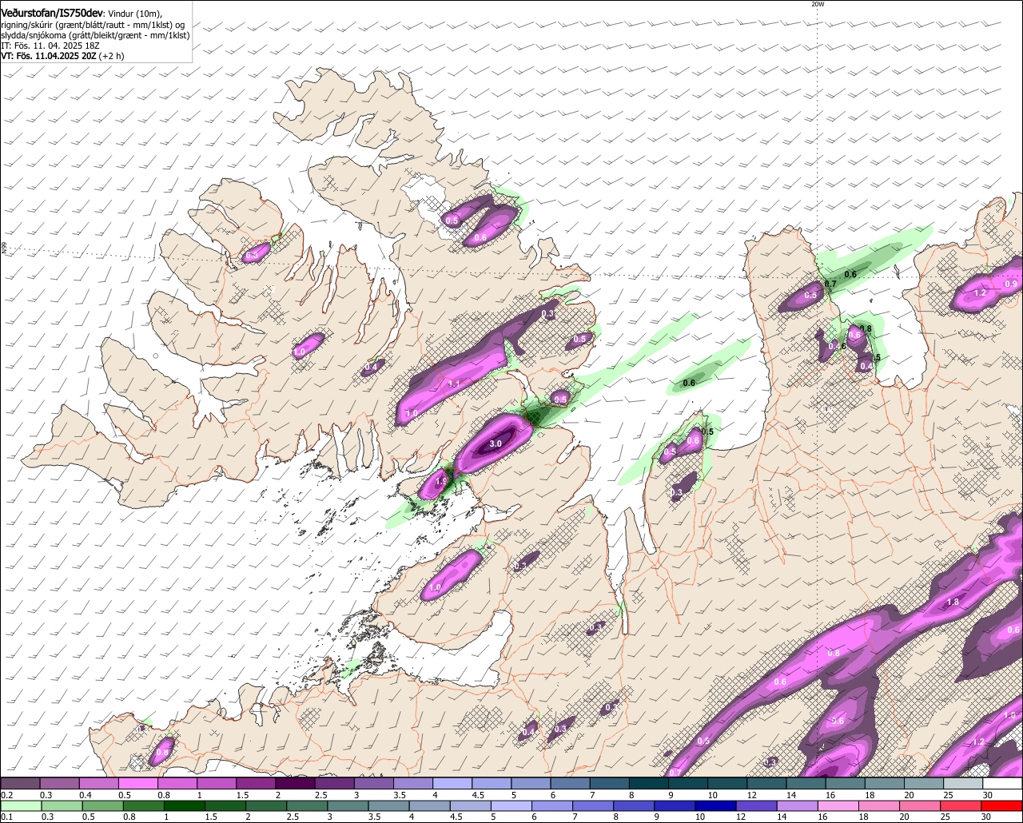Click the lower legend lightest green swatch starting at 0.1
The width and height of the screenshot is (1023, 823).
20,805
